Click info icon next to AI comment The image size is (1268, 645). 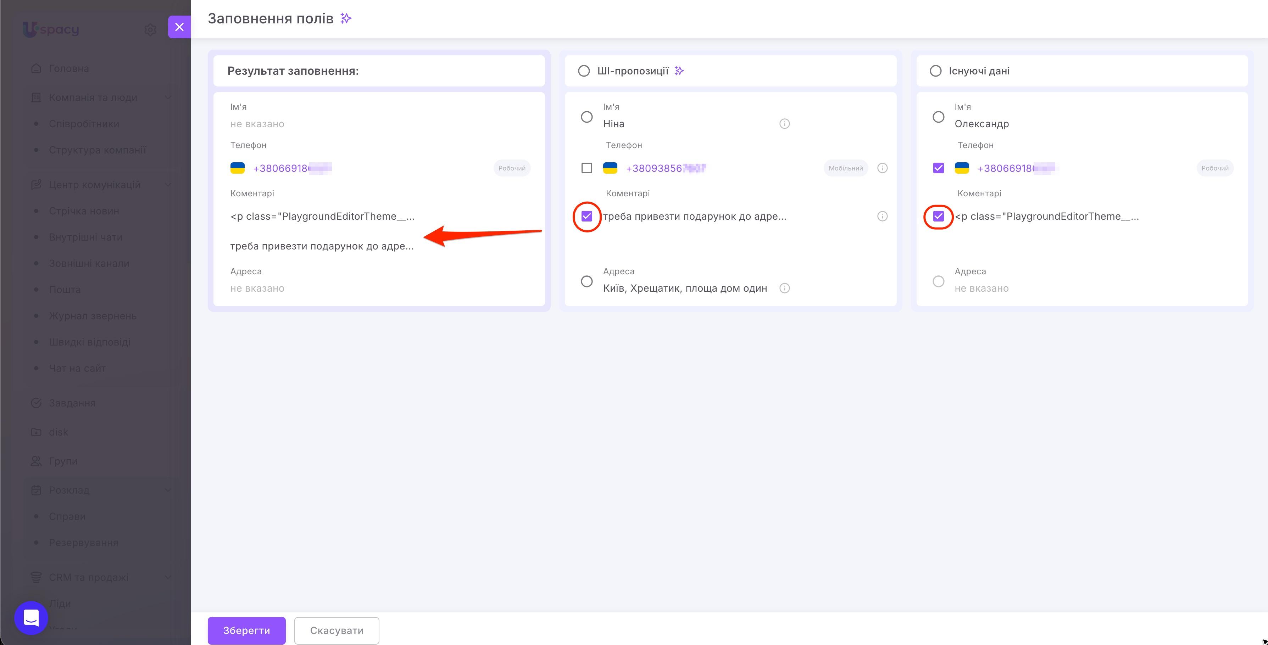[883, 217]
